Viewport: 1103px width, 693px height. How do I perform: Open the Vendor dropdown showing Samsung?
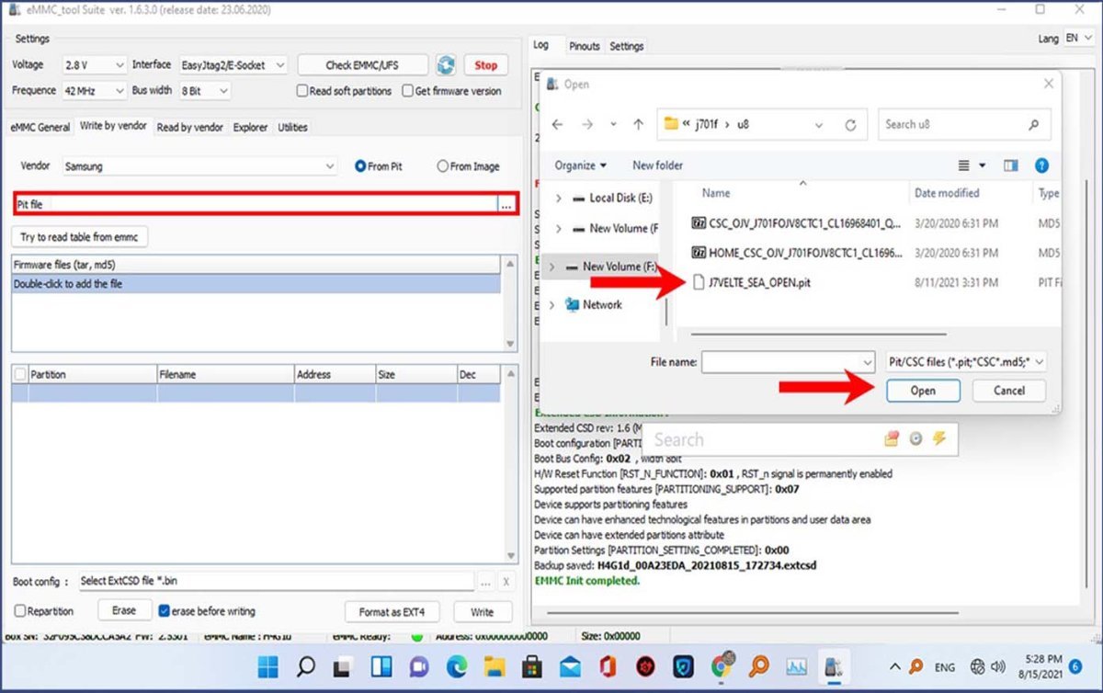click(200, 166)
